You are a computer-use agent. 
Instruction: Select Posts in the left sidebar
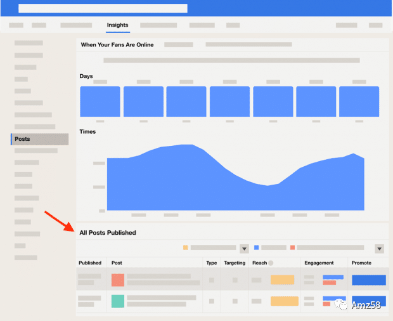click(x=40, y=139)
